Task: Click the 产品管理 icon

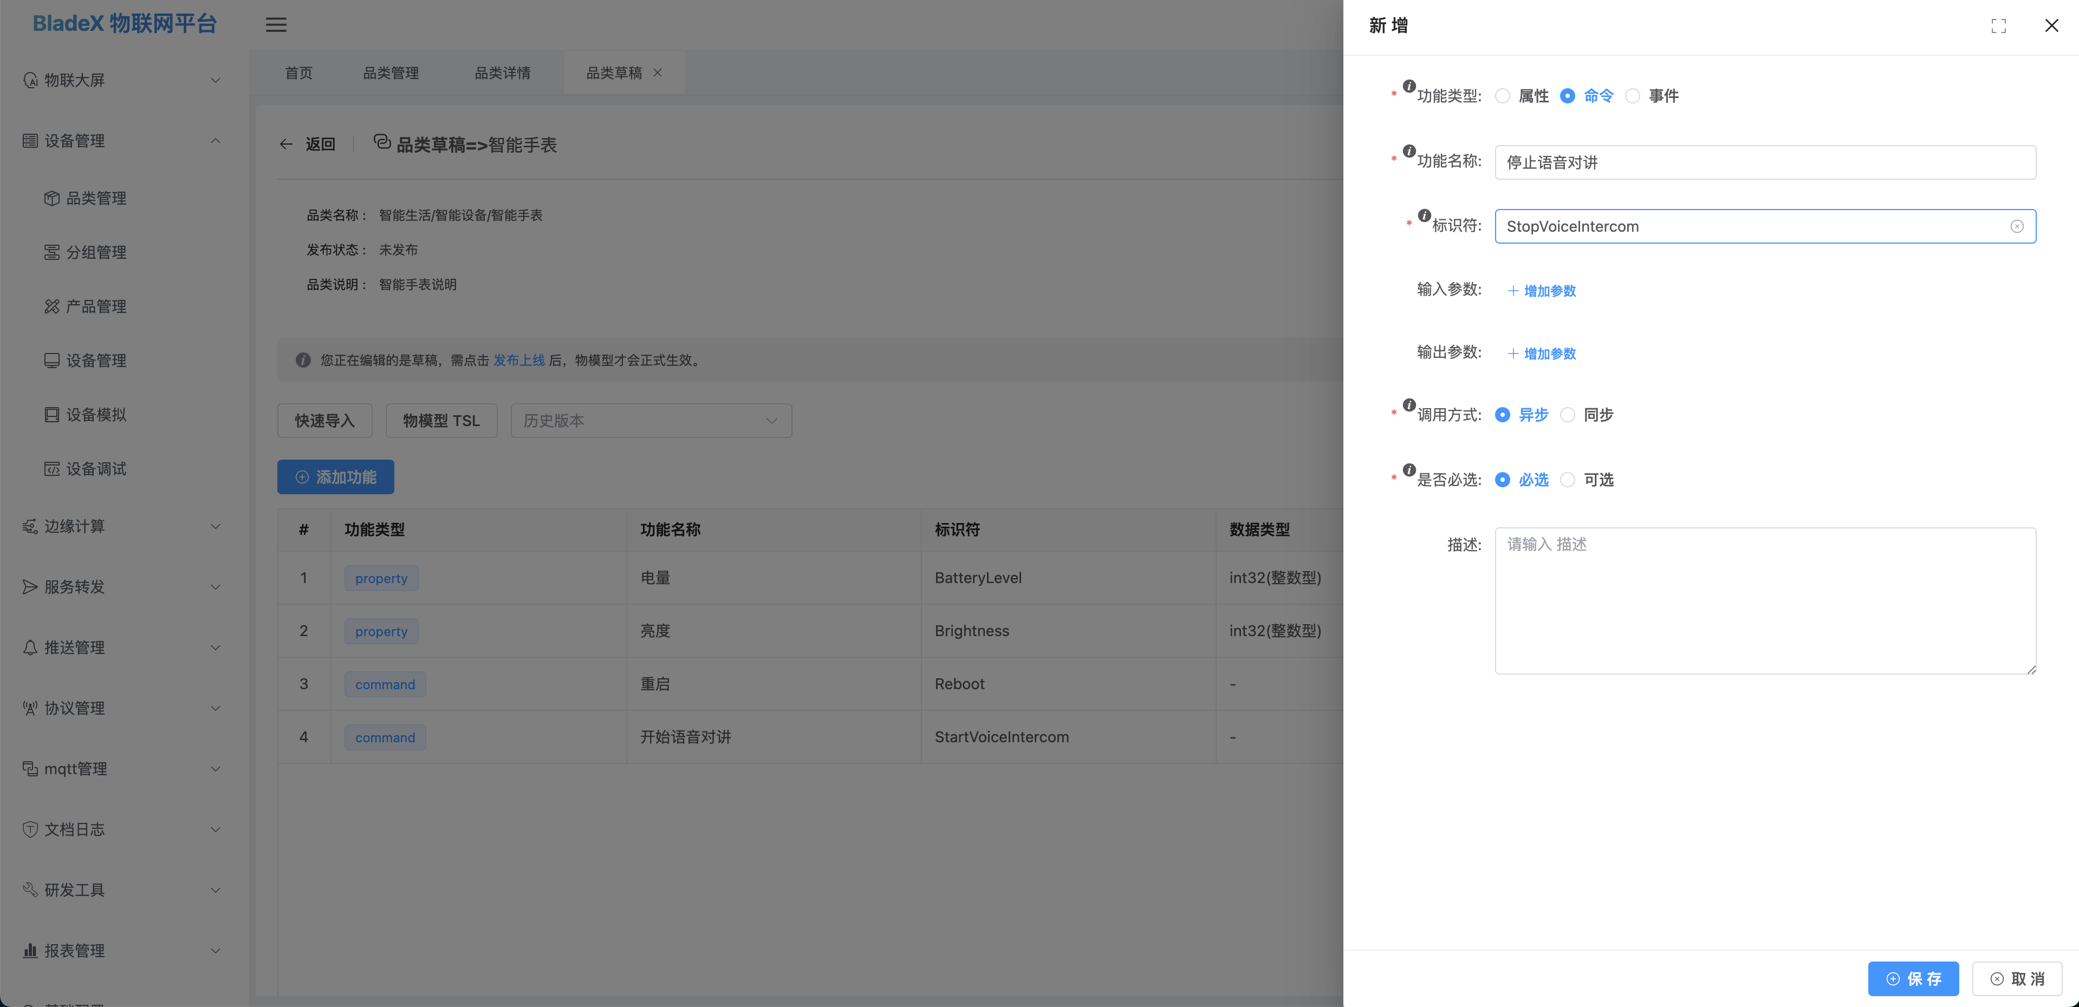Action: click(51, 306)
